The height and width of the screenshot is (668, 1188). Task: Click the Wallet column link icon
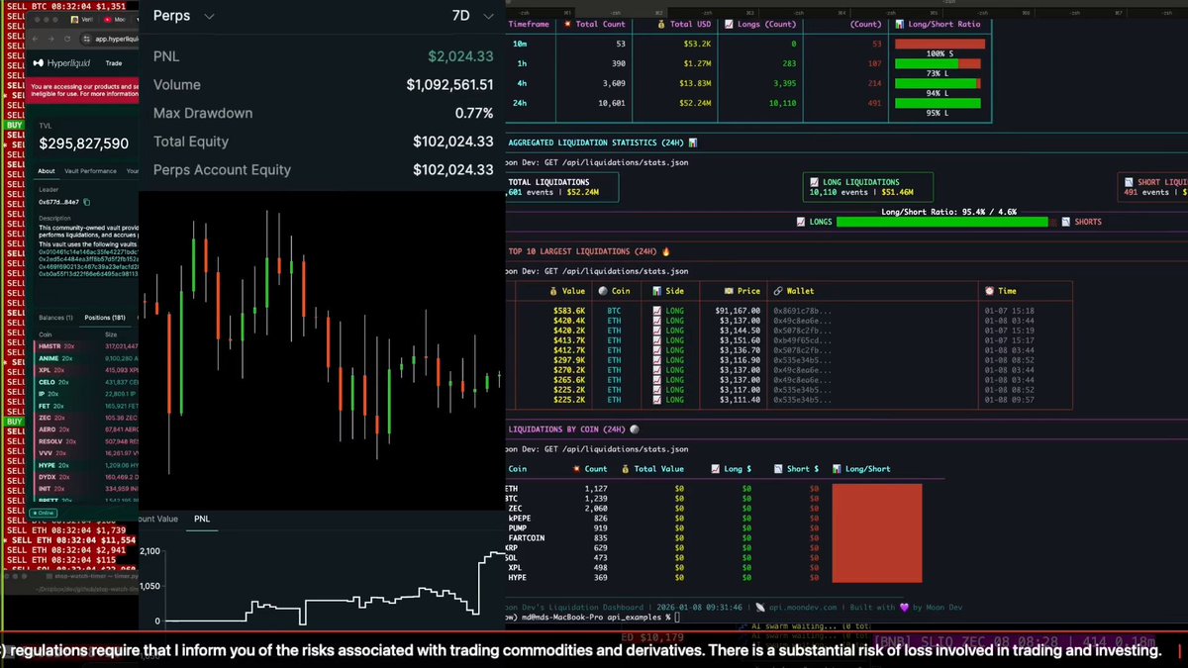777,291
